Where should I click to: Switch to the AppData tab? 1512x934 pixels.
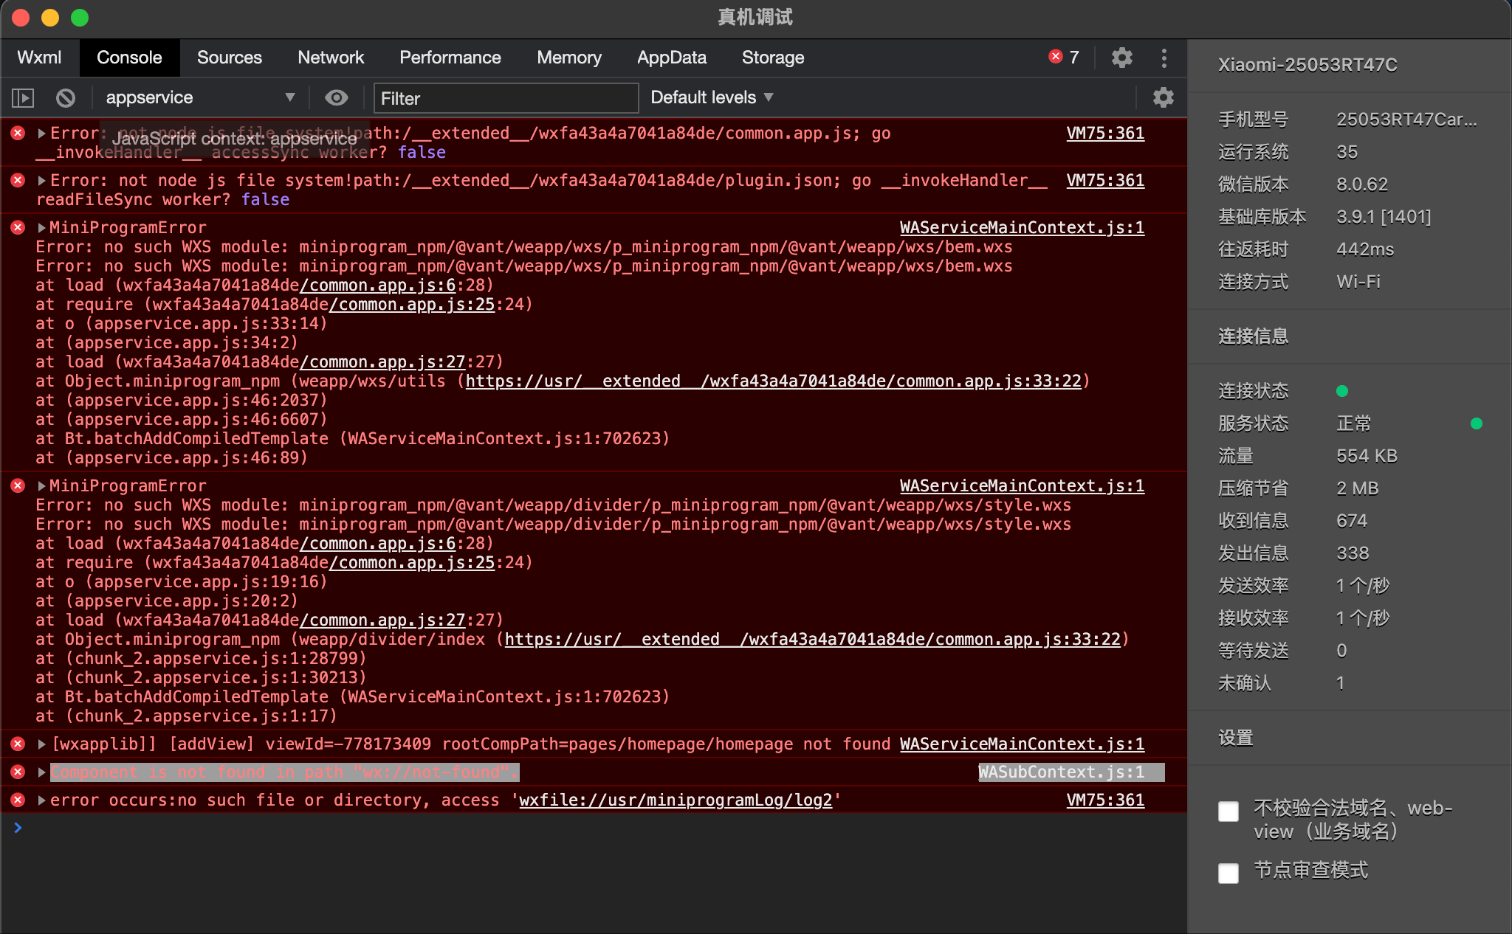tap(671, 58)
